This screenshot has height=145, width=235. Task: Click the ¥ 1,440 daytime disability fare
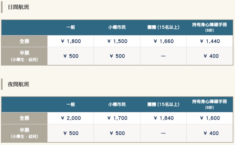(x=209, y=41)
